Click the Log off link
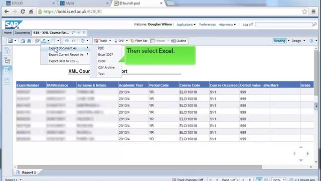Viewport: 321px width, 181px height. click(x=248, y=25)
